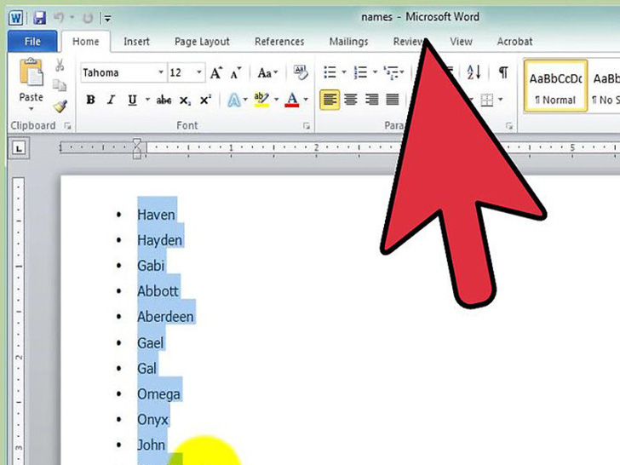
Task: Apply the No Spacing style
Action: 605,85
